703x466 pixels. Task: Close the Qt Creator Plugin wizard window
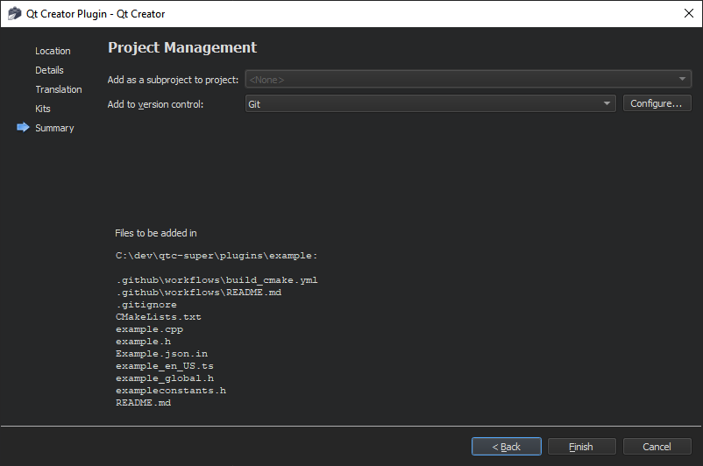(689, 13)
